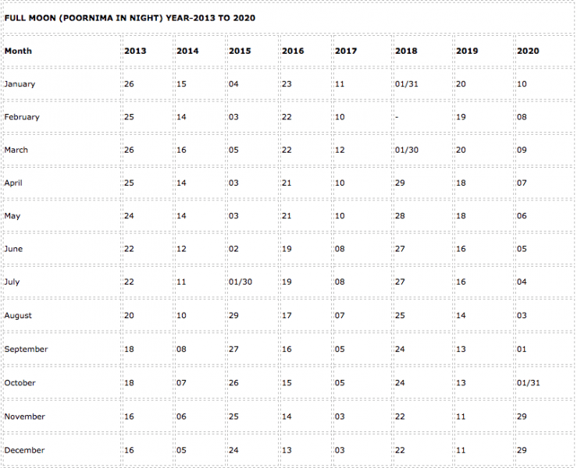Click October 2020 cell showing 01/31
The height and width of the screenshot is (468, 577).
click(529, 383)
